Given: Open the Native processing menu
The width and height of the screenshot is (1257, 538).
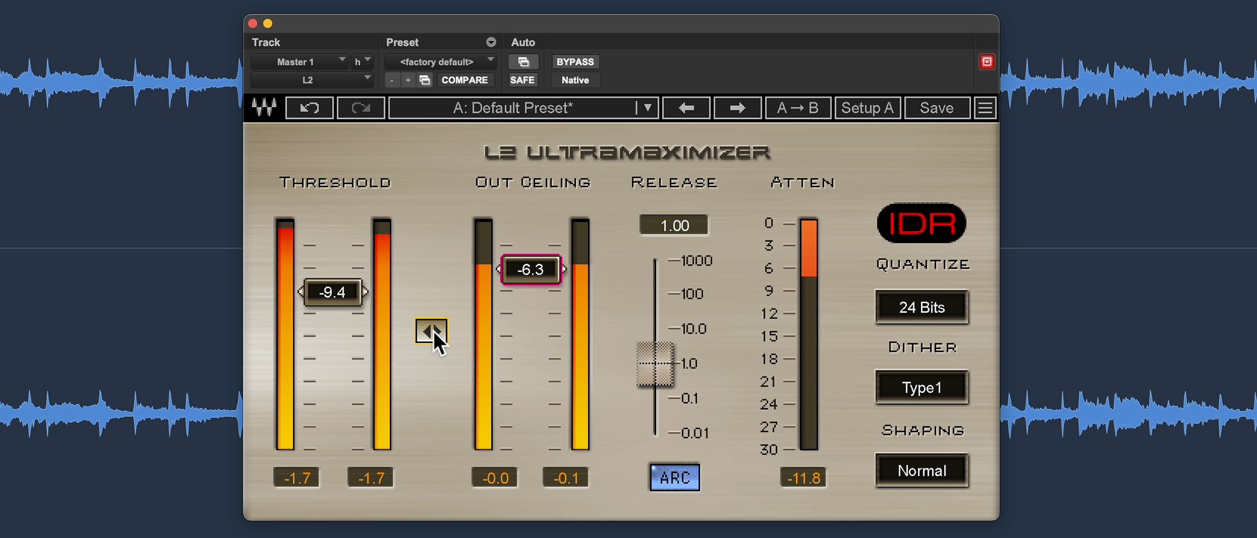Looking at the screenshot, I should coord(574,80).
